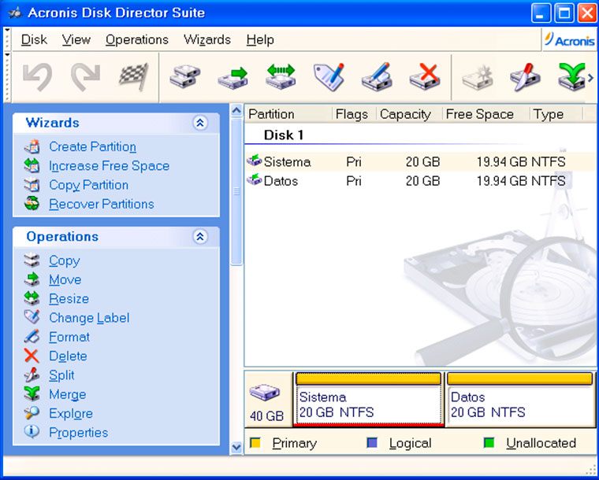Open the Copy Partition wizard link
The image size is (599, 480).
pos(88,185)
